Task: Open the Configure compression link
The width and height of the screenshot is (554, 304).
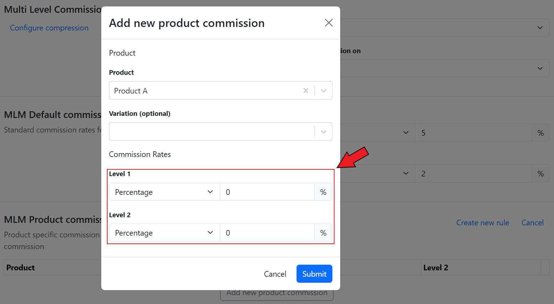Action: coord(49,28)
